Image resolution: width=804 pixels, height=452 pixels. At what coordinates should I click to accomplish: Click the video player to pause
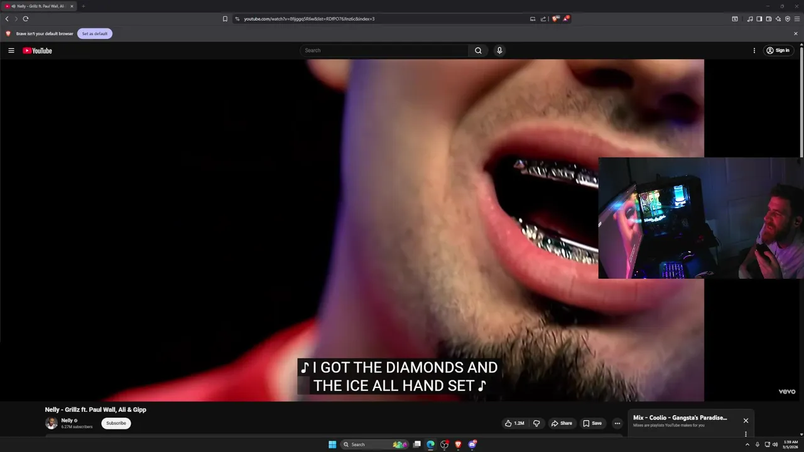352,230
